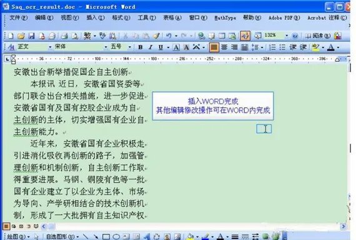
Task: Apply italic formatting
Action: point(151,47)
